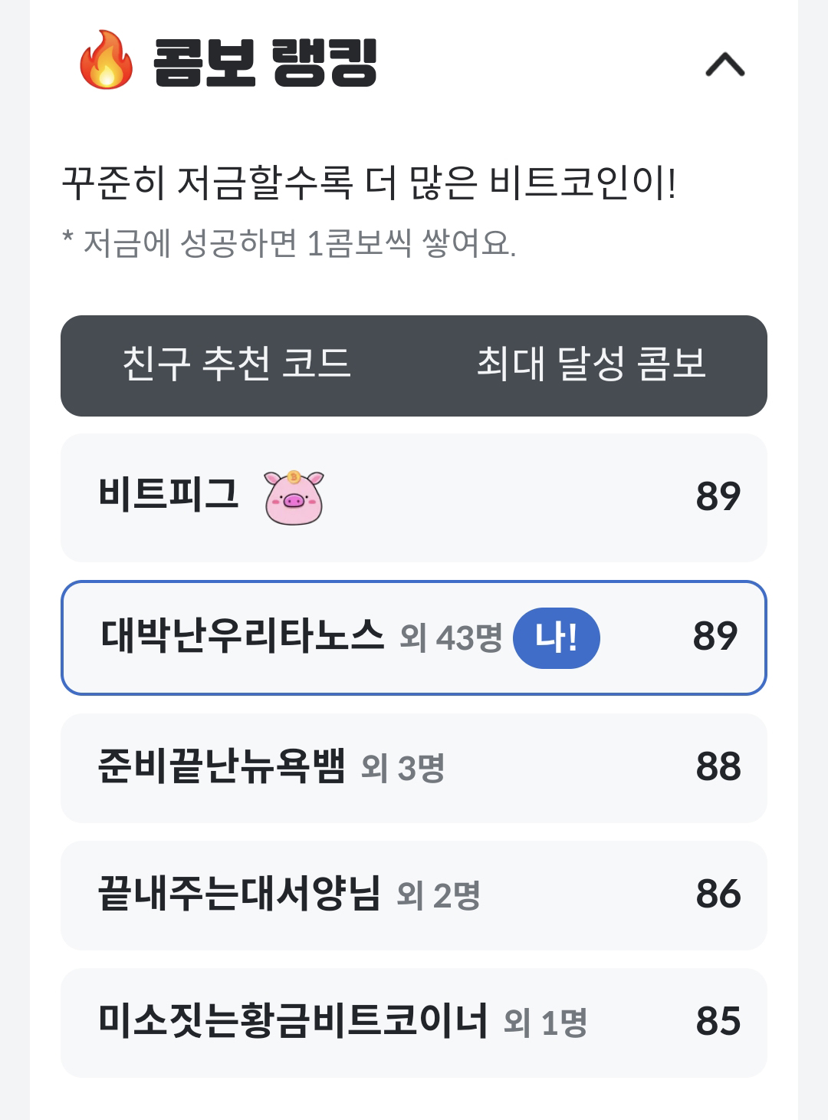This screenshot has width=828, height=1120.
Task: Tap the 외 43명 label
Action: [451, 637]
